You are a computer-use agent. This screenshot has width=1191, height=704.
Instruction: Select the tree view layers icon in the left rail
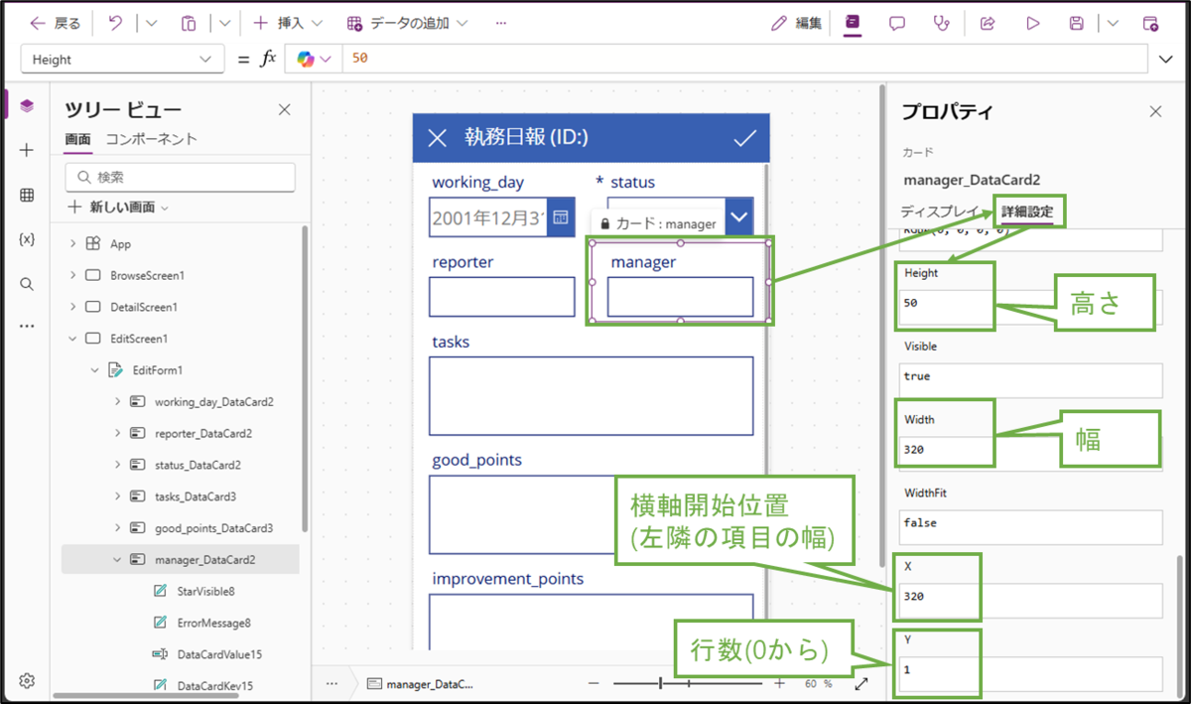click(x=27, y=105)
